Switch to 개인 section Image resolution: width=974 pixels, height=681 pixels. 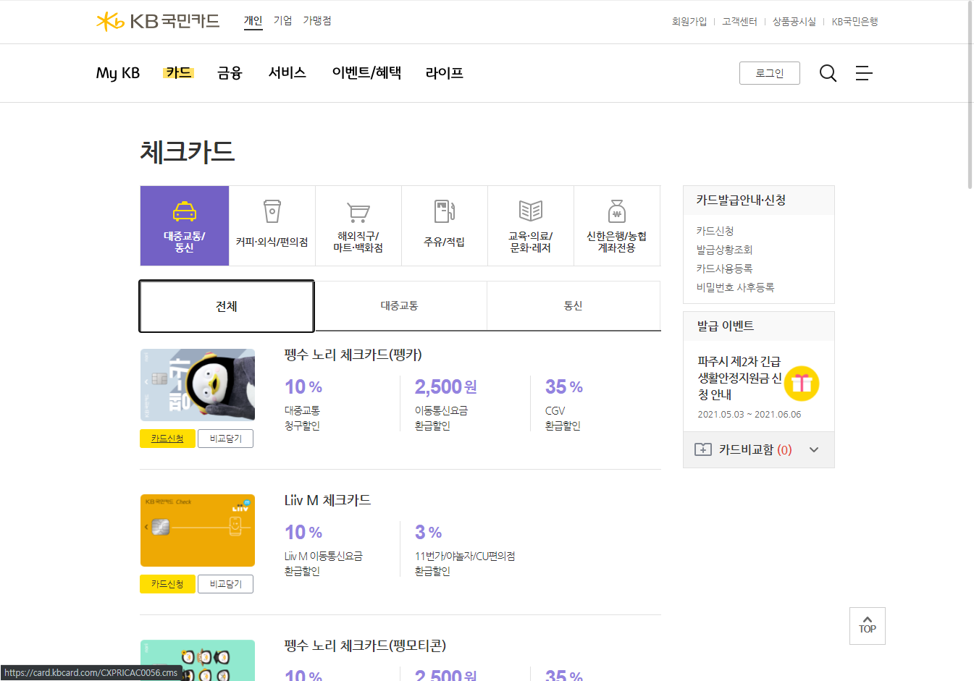(x=253, y=21)
